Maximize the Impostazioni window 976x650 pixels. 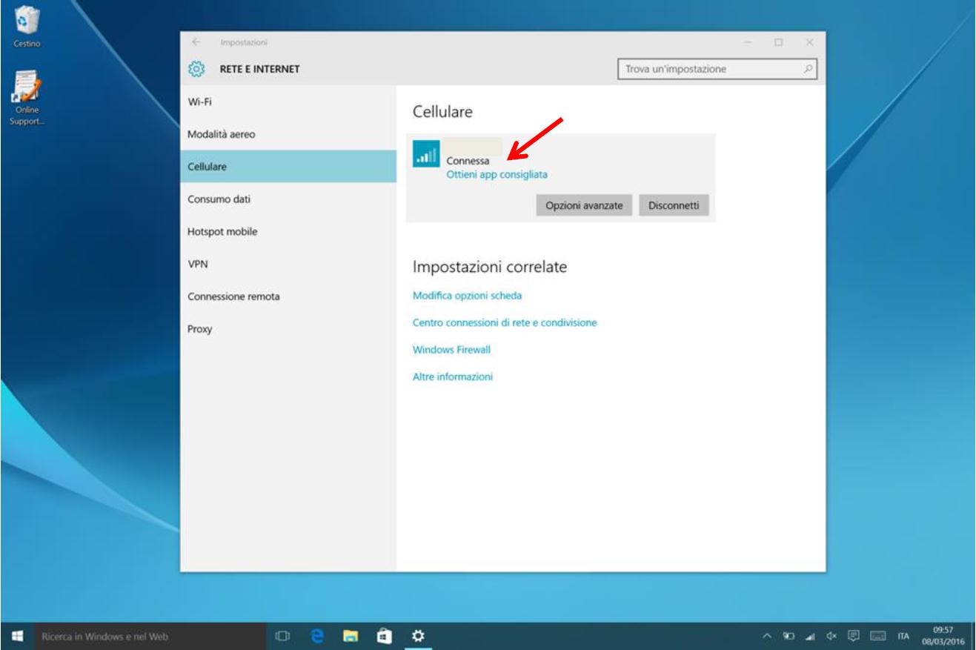779,43
